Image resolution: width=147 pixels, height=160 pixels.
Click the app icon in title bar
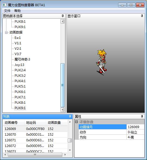click(x=5, y=5)
